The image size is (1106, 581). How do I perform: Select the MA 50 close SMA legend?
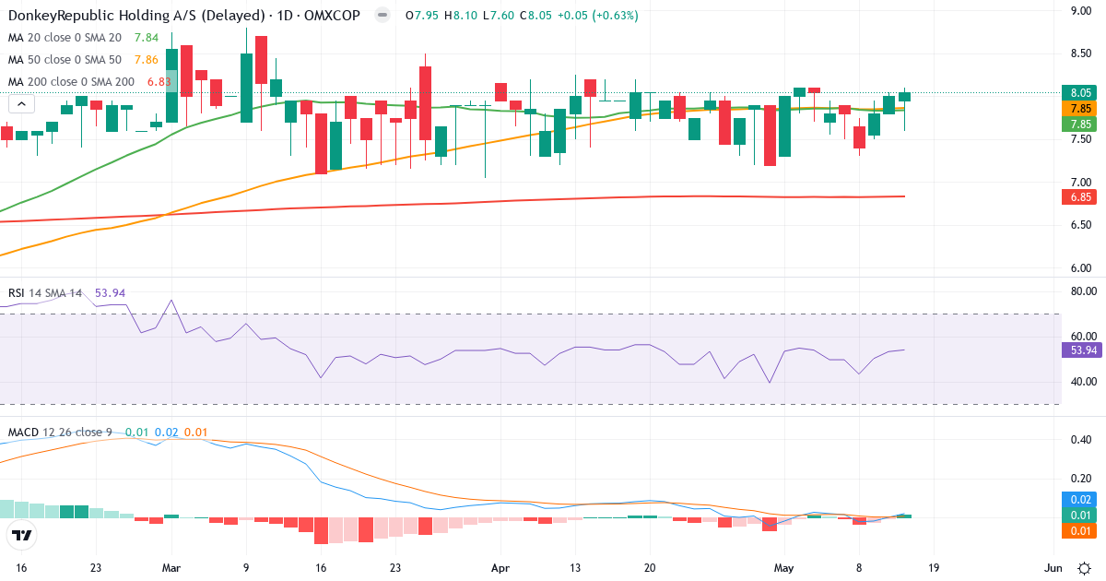[65, 60]
